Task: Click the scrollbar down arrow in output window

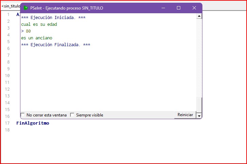Action: click(199, 115)
